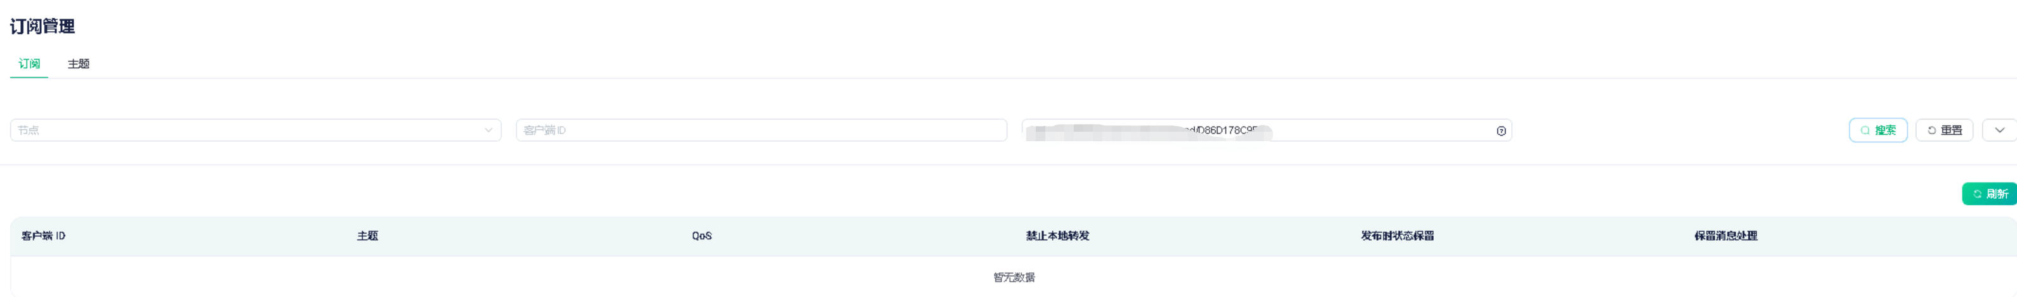Image resolution: width=2017 pixels, height=297 pixels.
Task: Click the 发布时状态保留 column header
Action: point(1397,236)
